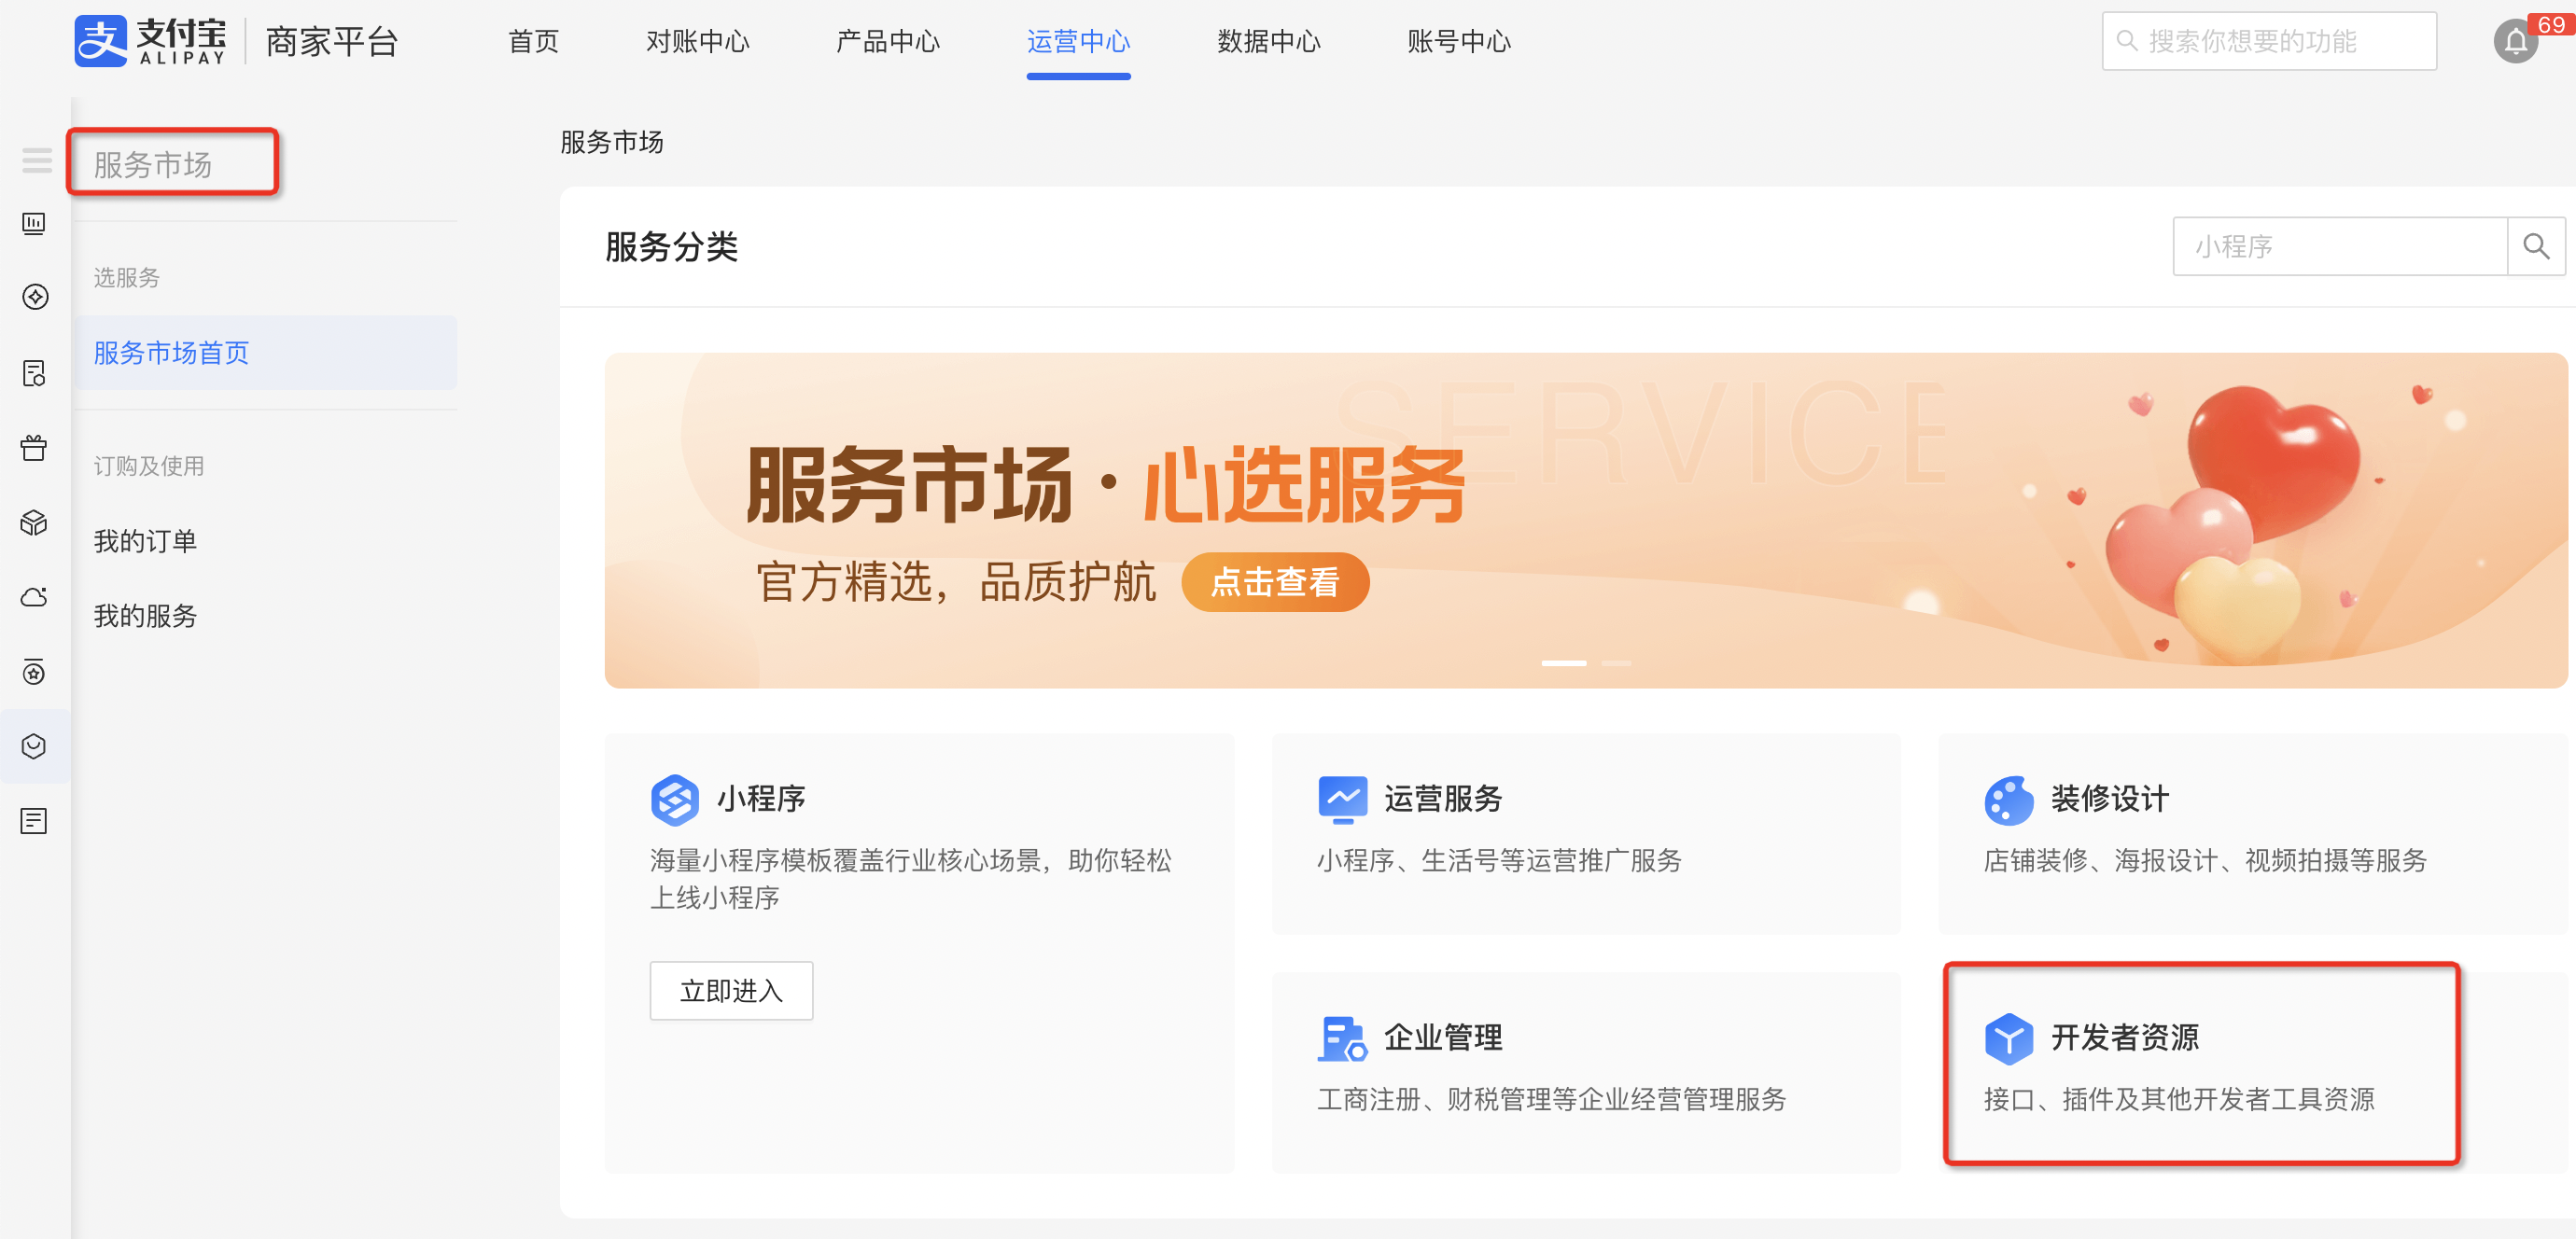Click the 企业管理 title
This screenshot has height=1239, width=2576.
click(1443, 1038)
